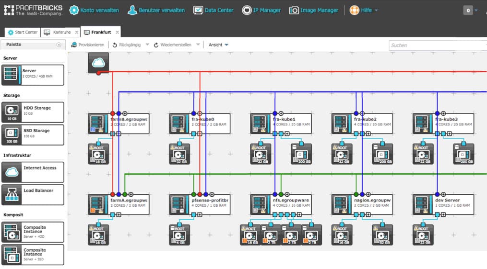Select SSD Storage in the palette
This screenshot has width=487, height=269.
(33, 135)
